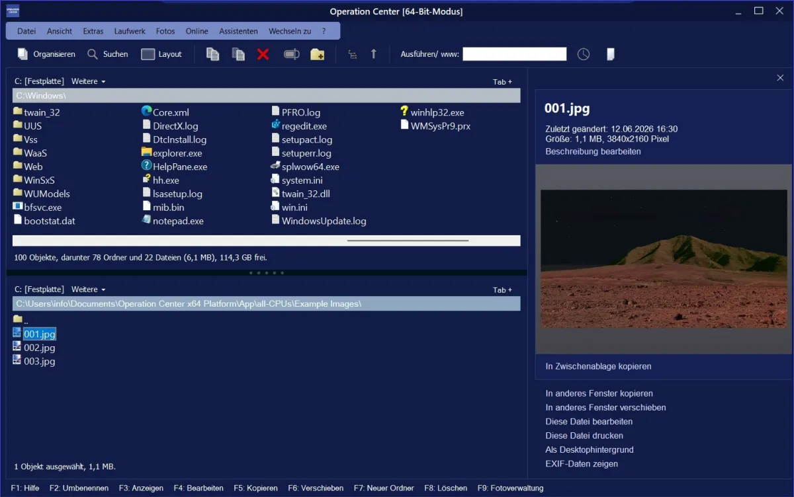Open the Fotos menu

pos(165,31)
